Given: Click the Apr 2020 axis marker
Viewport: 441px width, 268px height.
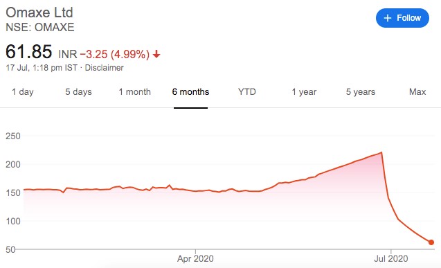Looking at the screenshot, I should [x=195, y=258].
